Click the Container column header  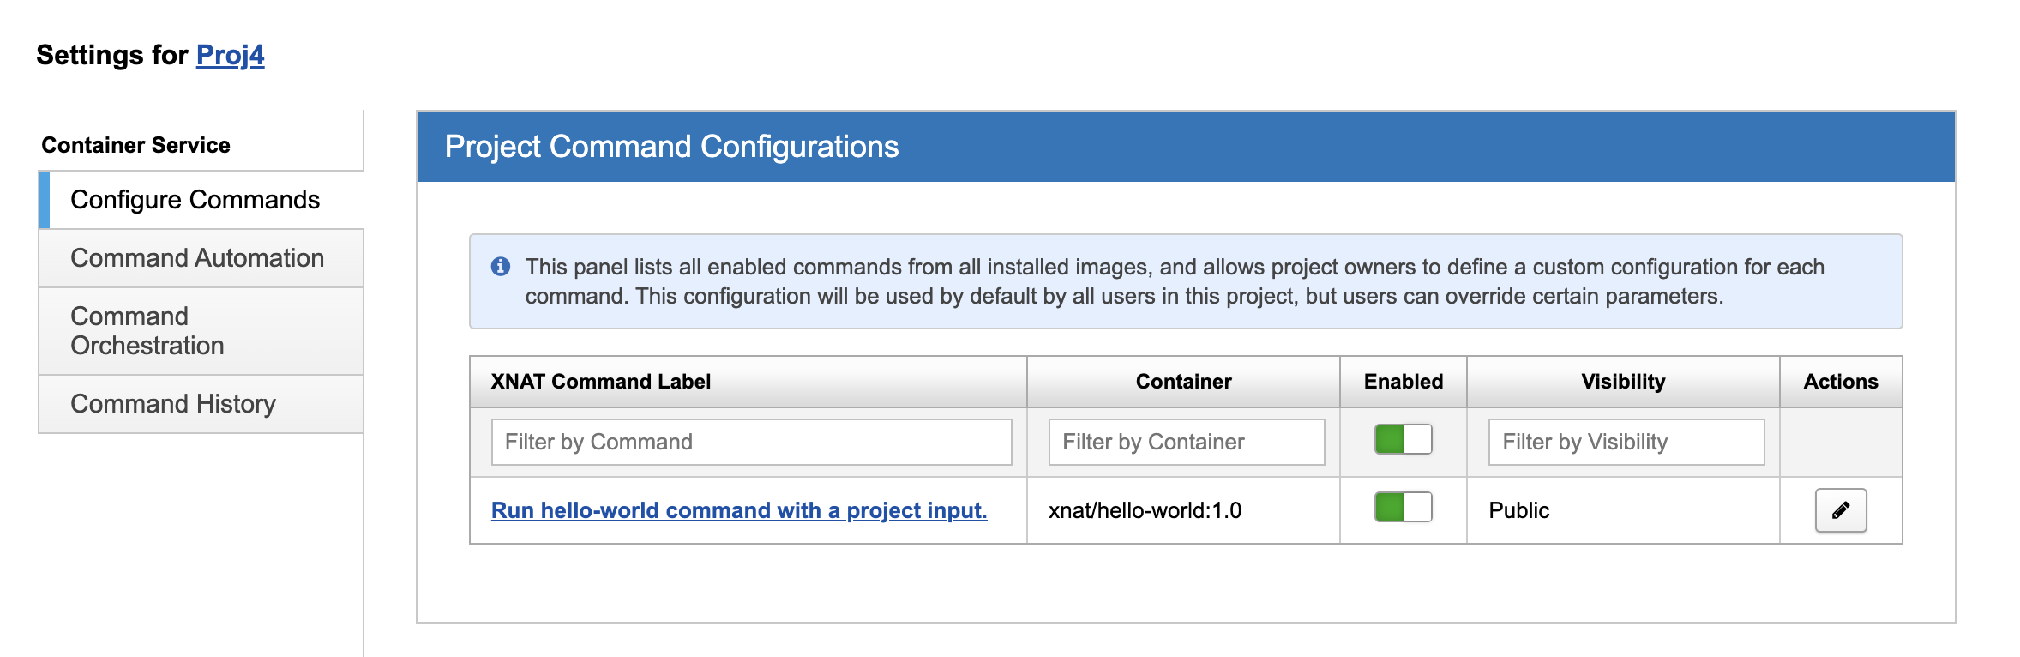[1183, 382]
